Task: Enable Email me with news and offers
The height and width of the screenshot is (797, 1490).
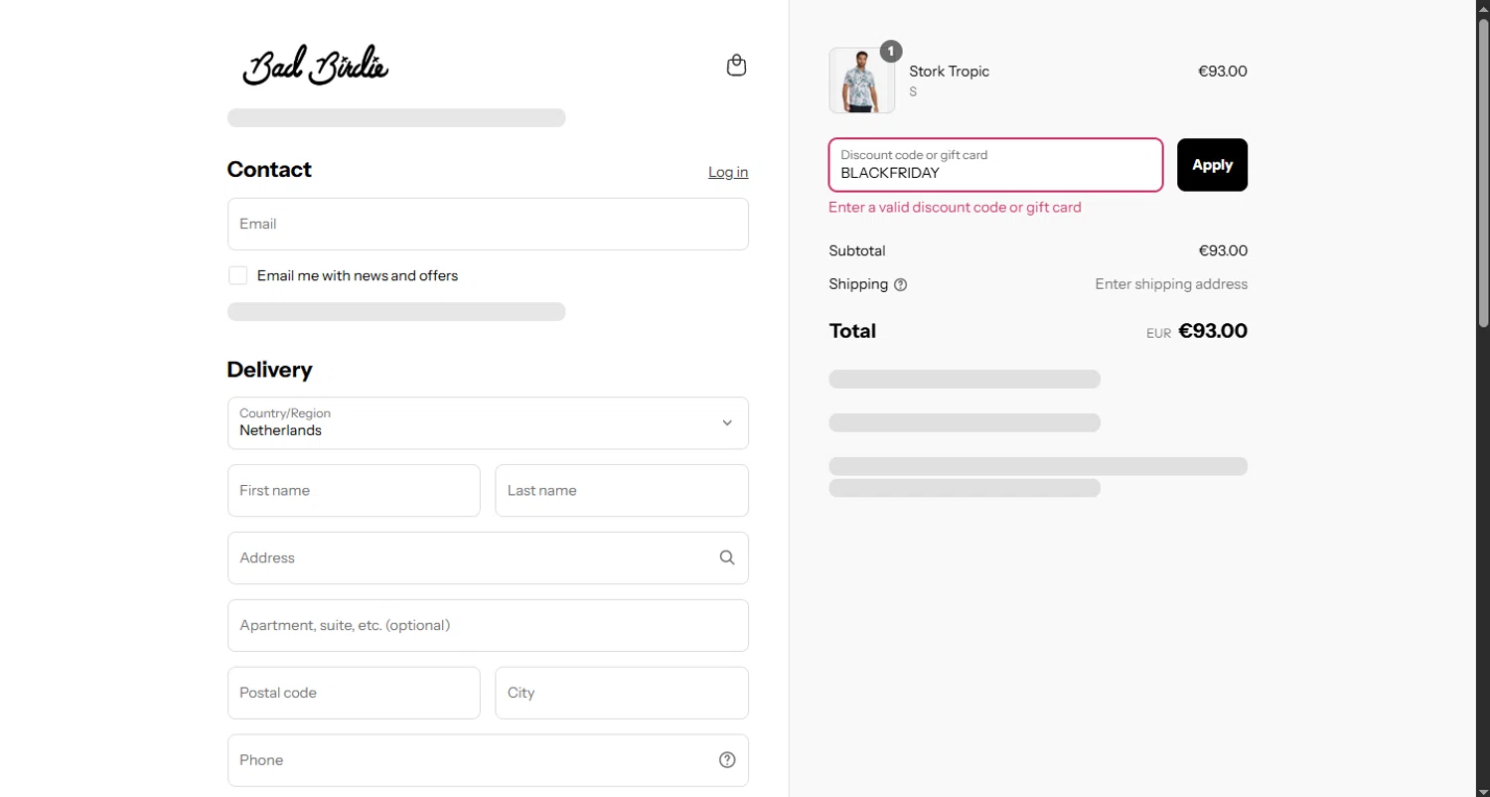Action: pos(237,275)
